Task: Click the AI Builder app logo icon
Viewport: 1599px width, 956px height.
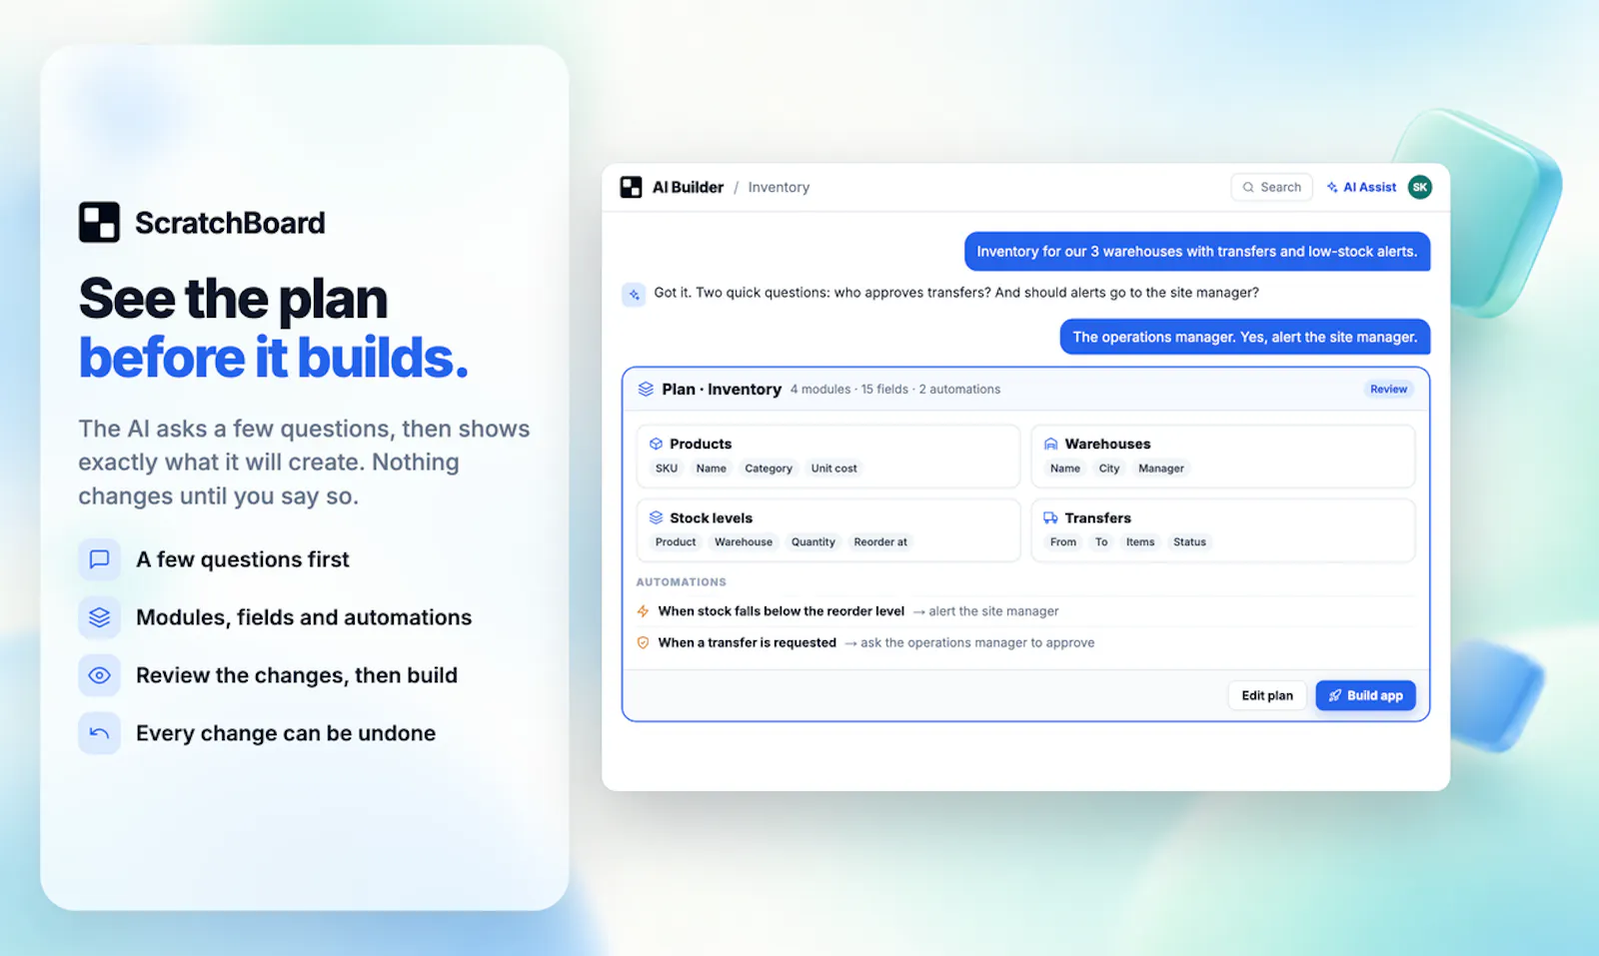Action: (x=631, y=187)
